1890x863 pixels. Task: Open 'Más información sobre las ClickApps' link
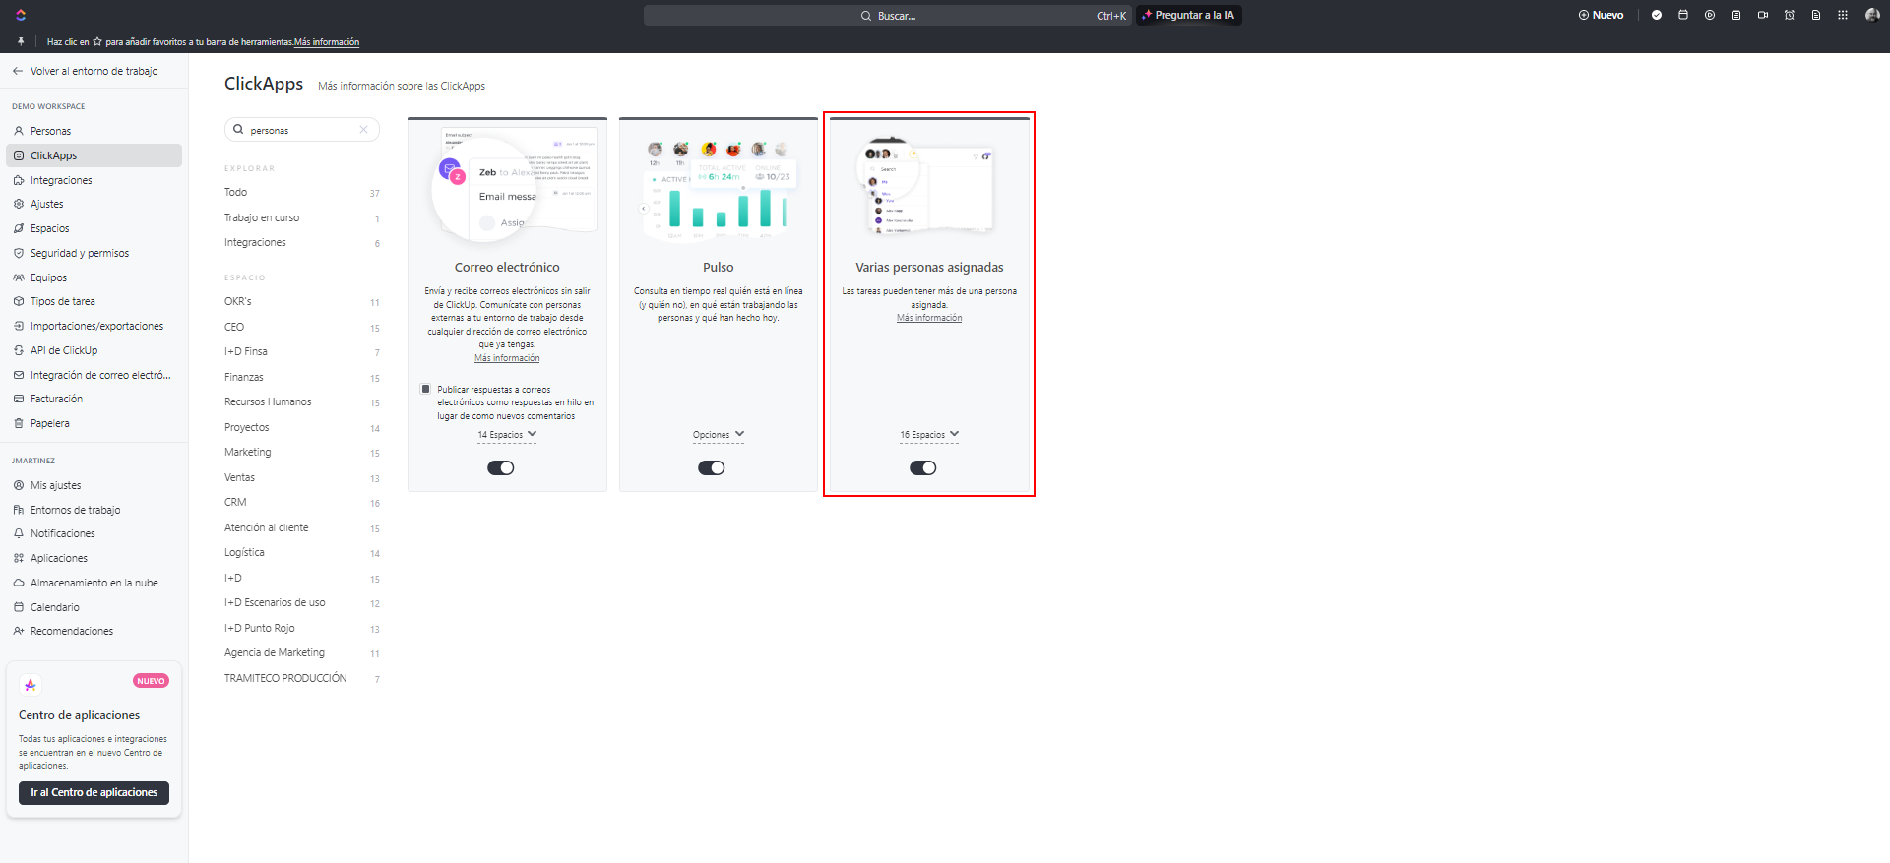pyautogui.click(x=402, y=87)
